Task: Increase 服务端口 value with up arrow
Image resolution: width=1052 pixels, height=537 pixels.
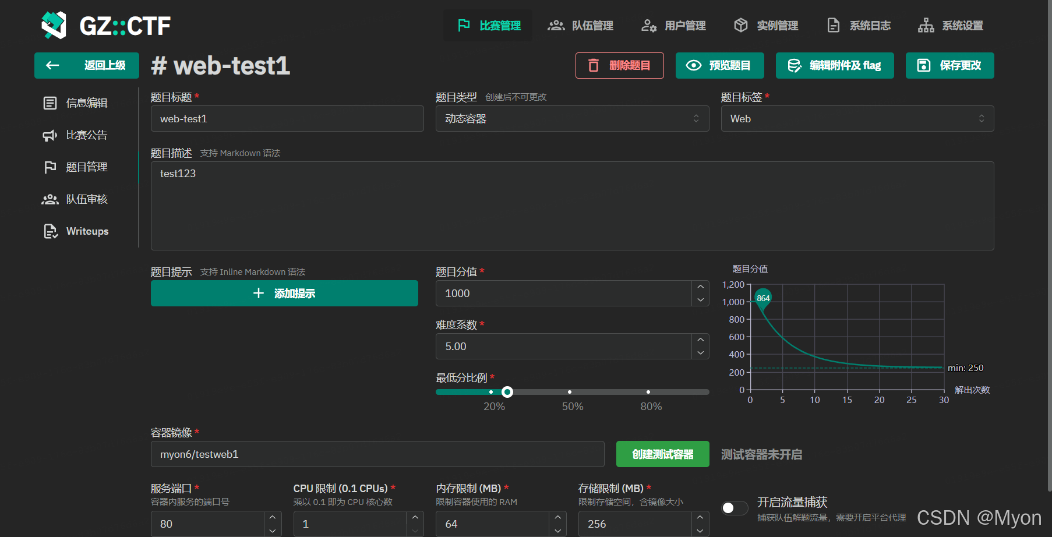Action: click(x=273, y=517)
